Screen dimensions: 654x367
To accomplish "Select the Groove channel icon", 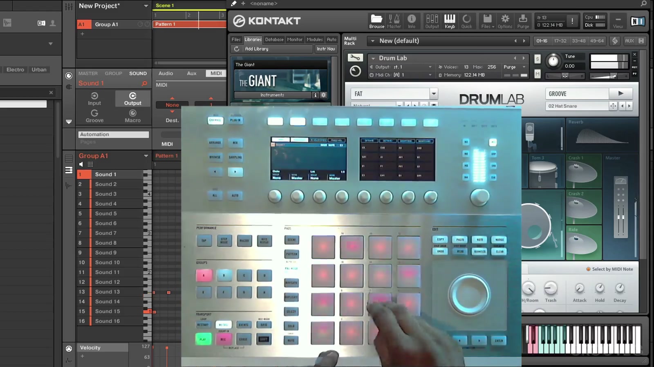I will (94, 116).
